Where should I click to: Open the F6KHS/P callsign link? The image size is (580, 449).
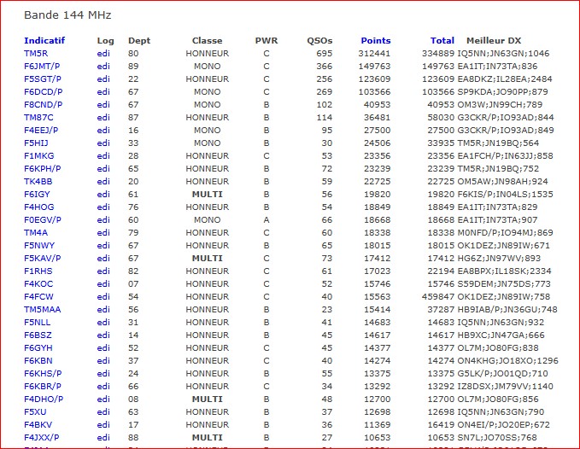[43, 374]
